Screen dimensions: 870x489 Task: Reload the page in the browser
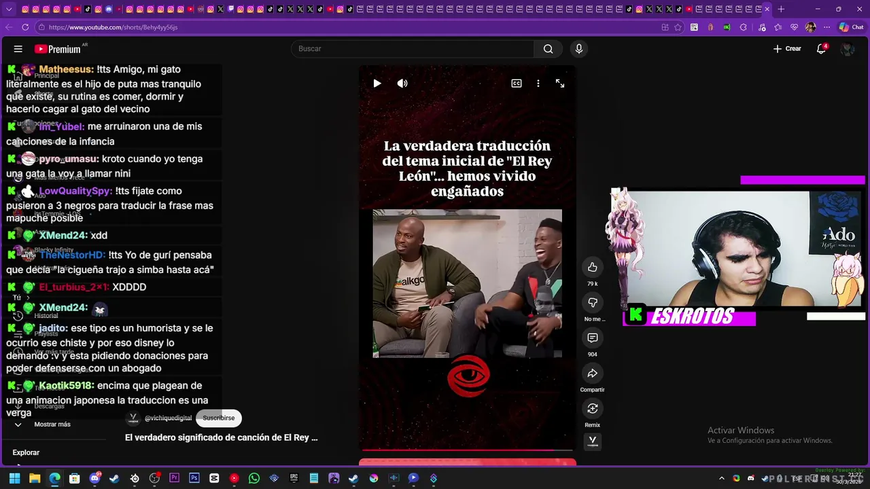tap(25, 27)
